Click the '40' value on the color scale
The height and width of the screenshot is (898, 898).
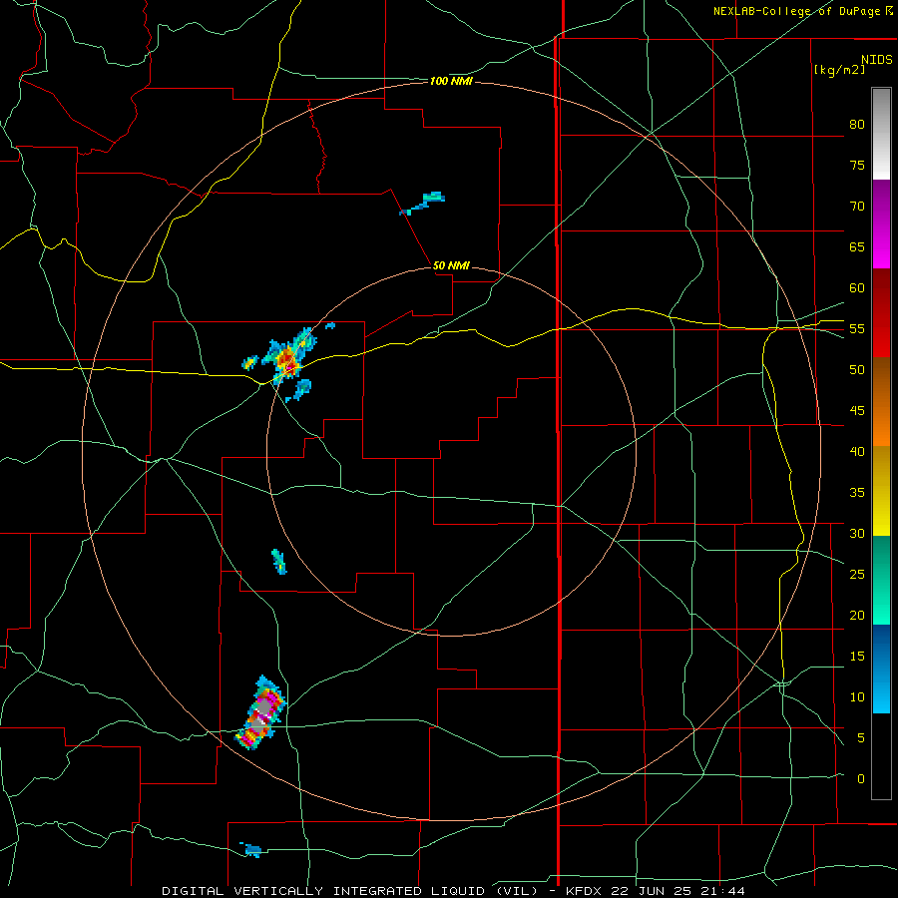tap(857, 451)
